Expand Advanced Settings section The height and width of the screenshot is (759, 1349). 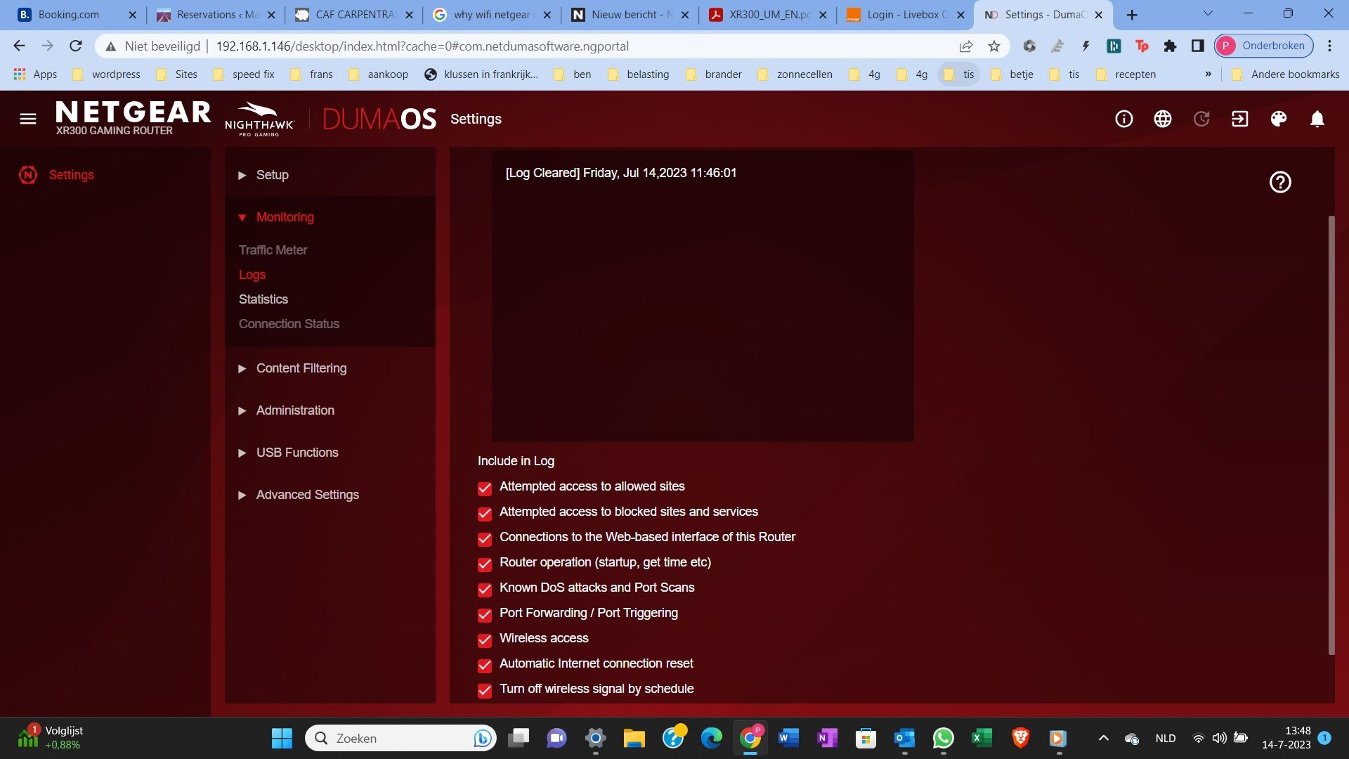(x=307, y=495)
